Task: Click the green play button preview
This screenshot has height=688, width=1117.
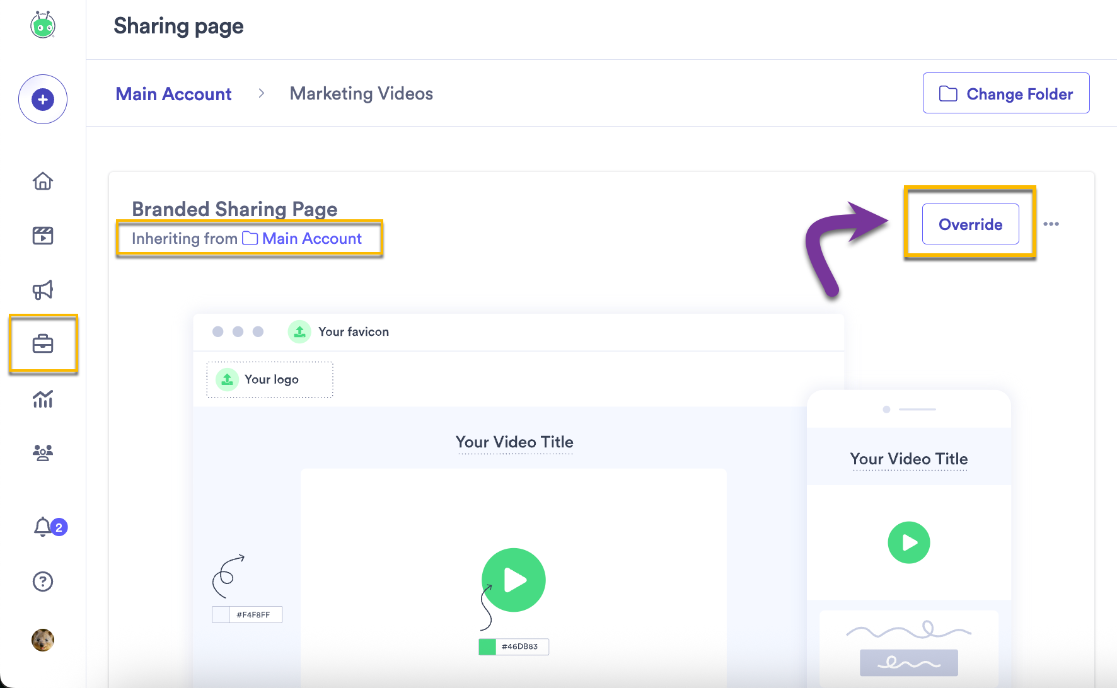Action: [513, 580]
